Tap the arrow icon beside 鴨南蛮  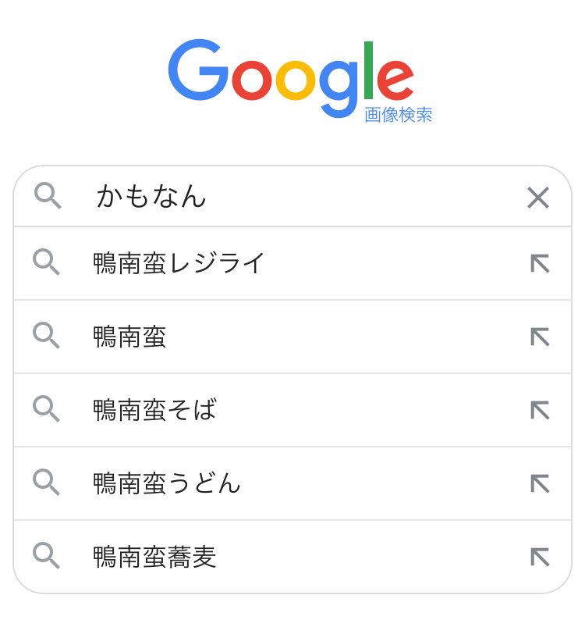540,337
